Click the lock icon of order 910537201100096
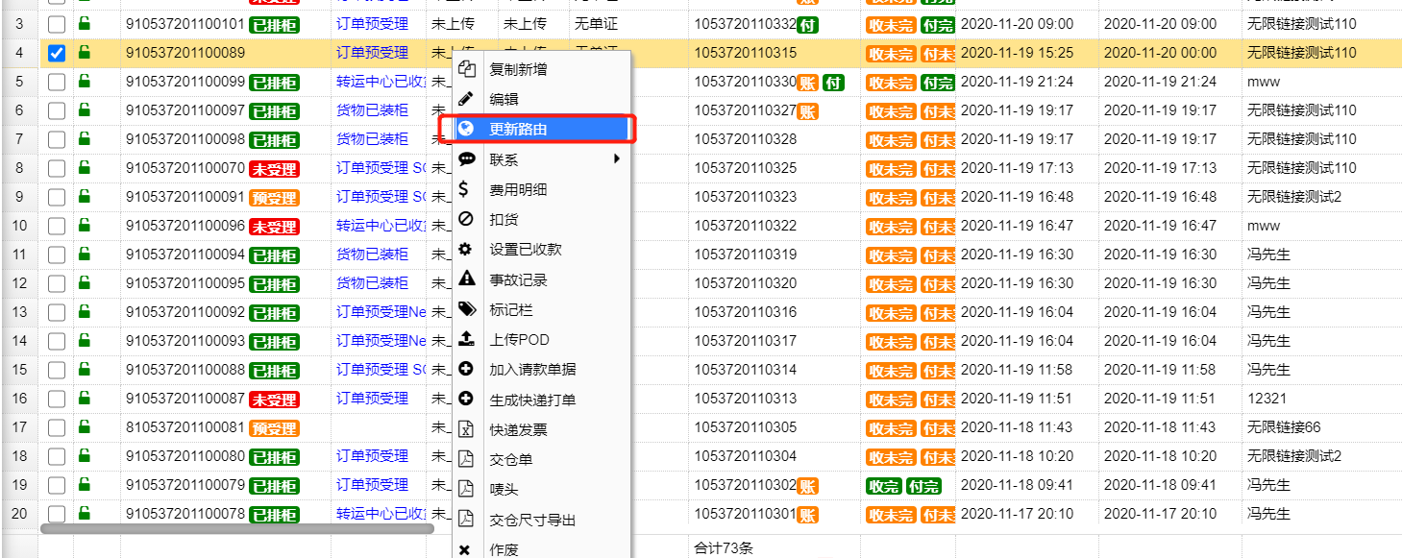This screenshot has width=1402, height=558. coord(84,225)
